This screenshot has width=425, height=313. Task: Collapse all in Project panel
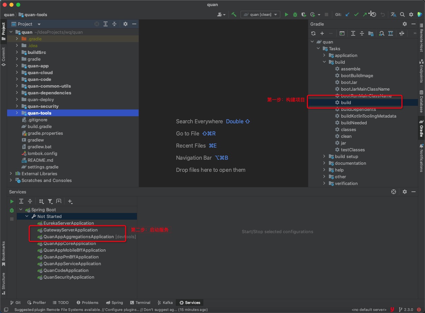coord(114,24)
